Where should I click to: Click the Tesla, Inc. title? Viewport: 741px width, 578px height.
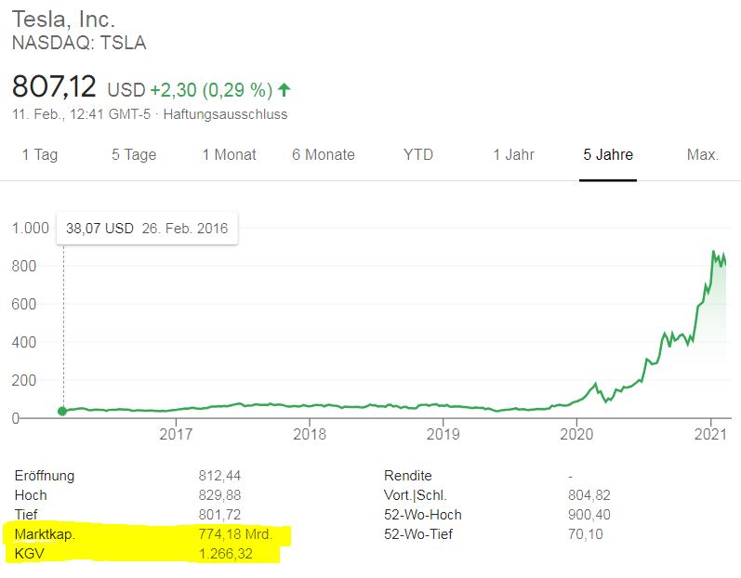pyautogui.click(x=63, y=20)
